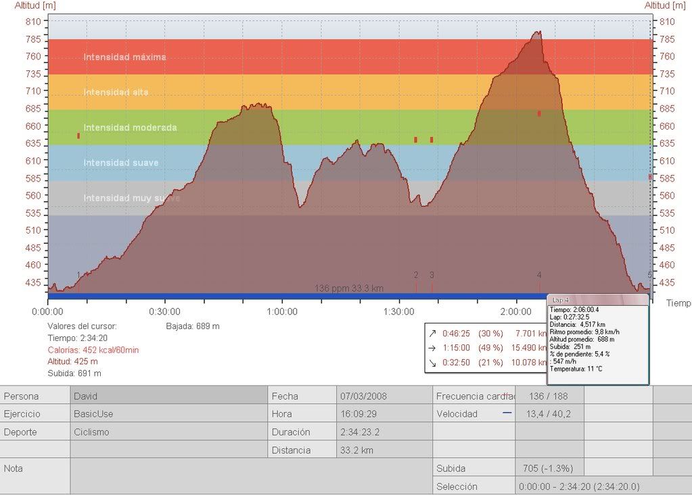Click the 2:00:00 time axis label

coord(516,312)
